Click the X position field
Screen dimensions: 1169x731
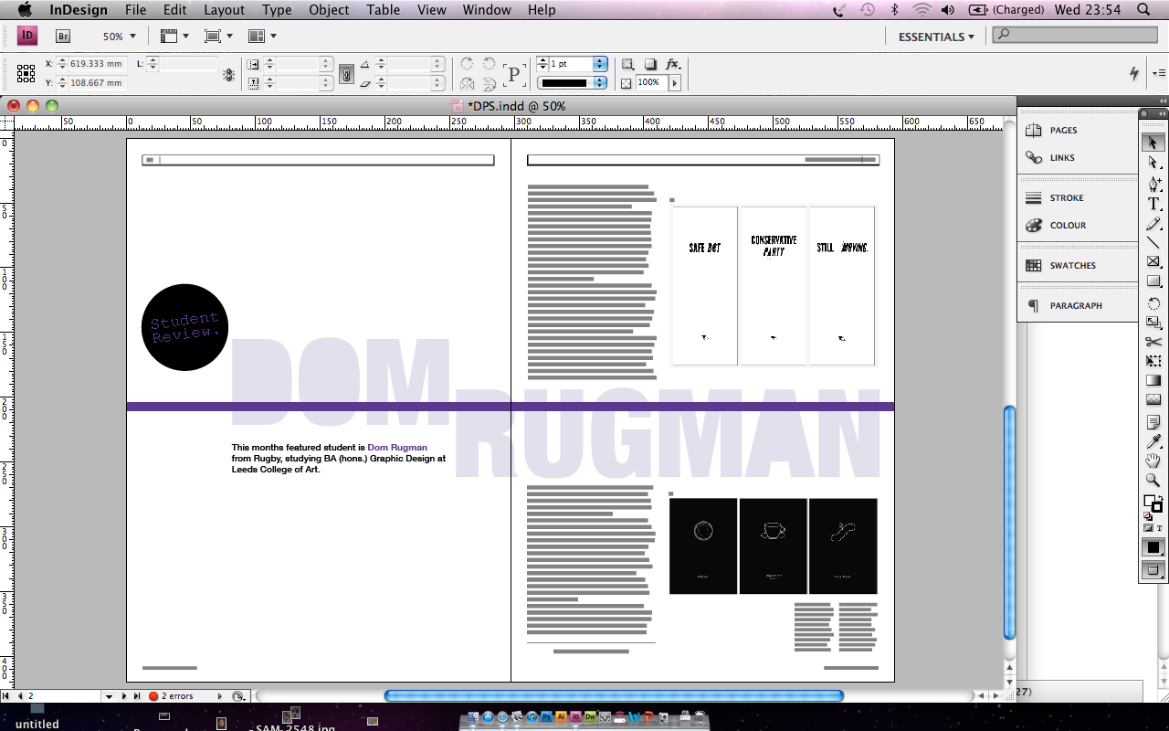tap(96, 64)
